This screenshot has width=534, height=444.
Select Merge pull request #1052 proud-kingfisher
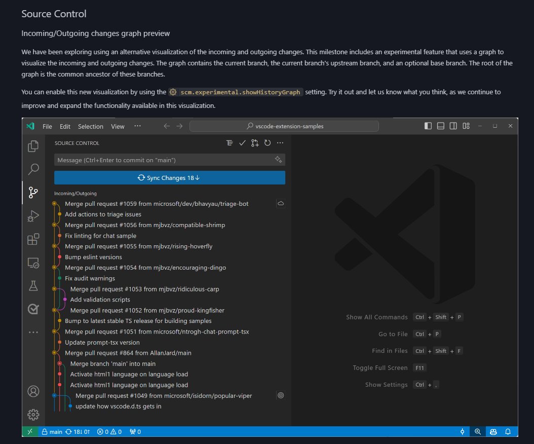coord(147,310)
